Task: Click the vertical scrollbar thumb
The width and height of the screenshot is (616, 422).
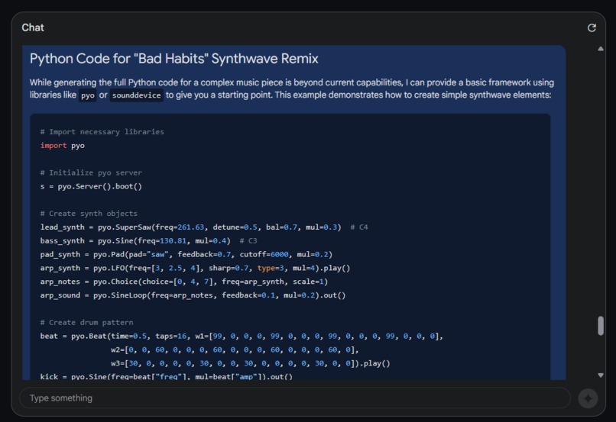Action: tap(600, 326)
